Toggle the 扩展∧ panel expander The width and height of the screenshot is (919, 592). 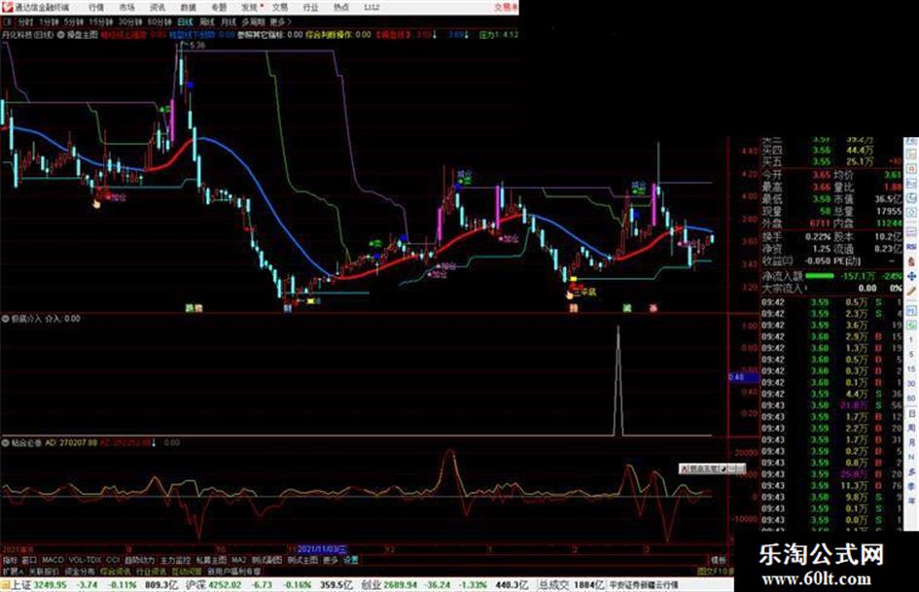click(12, 571)
